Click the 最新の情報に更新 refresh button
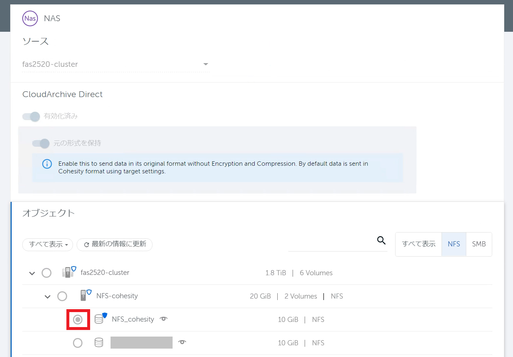The width and height of the screenshot is (513, 357). click(x=115, y=244)
